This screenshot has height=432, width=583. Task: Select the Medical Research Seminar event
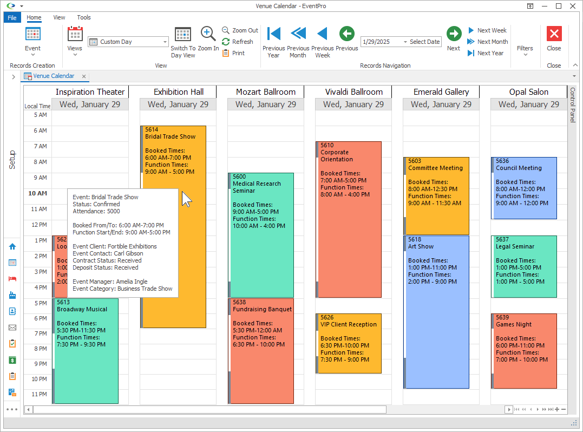(260, 235)
